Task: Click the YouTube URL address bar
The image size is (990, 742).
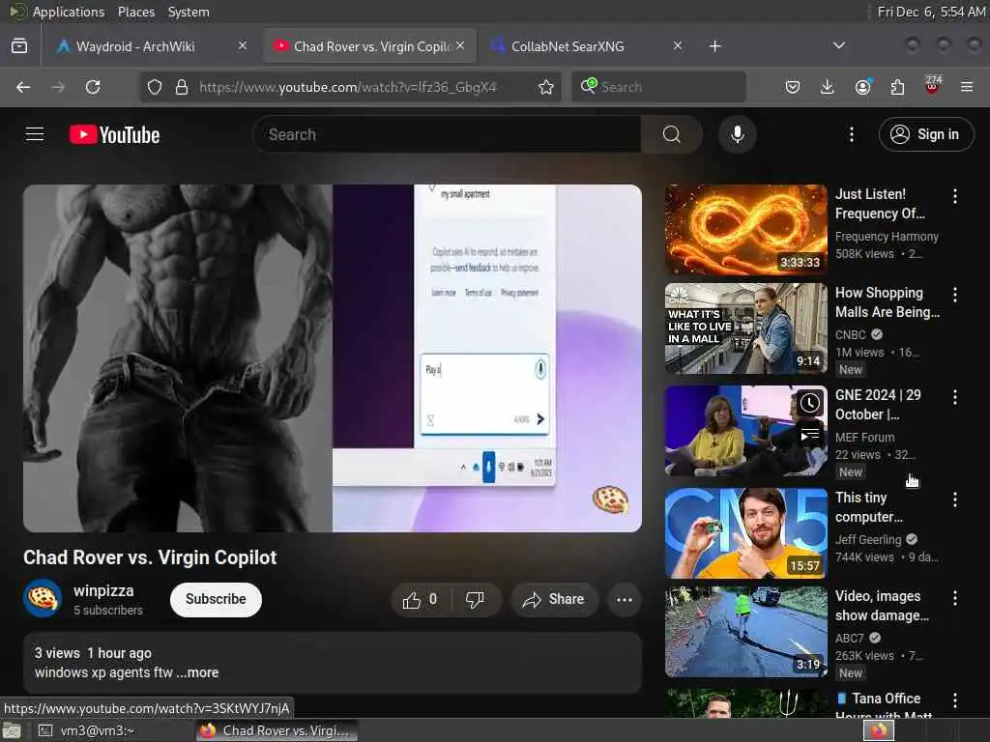Action: click(348, 87)
